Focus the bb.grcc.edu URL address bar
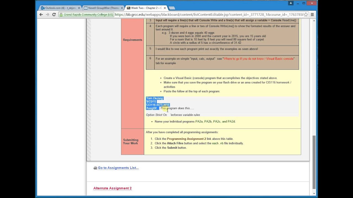The height and width of the screenshot is (198, 353). [x=209, y=15]
